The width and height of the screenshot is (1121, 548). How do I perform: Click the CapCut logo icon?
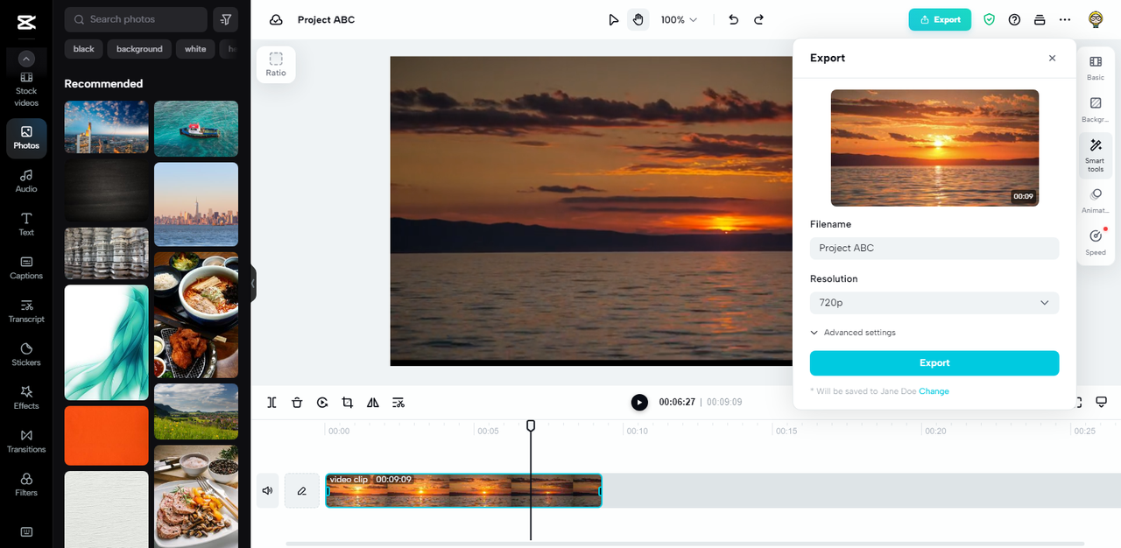[x=26, y=21]
